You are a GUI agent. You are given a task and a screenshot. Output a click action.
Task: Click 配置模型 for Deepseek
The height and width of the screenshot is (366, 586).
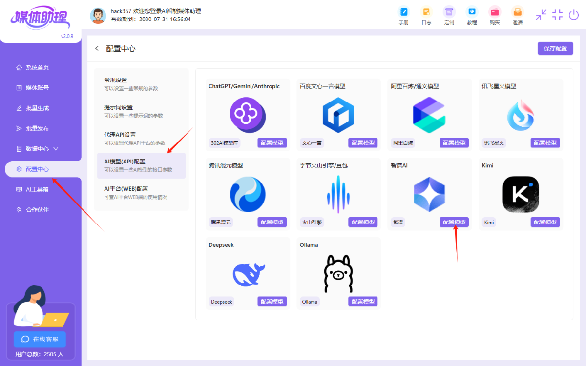tap(272, 301)
